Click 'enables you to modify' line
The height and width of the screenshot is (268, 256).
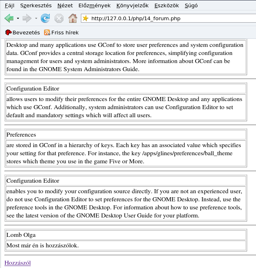click(124, 191)
